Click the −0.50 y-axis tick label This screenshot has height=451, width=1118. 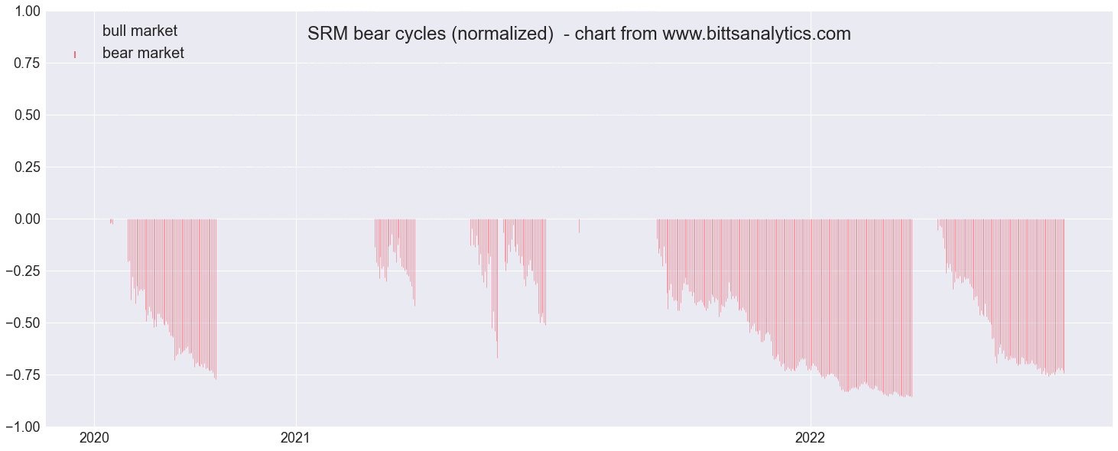[22, 323]
